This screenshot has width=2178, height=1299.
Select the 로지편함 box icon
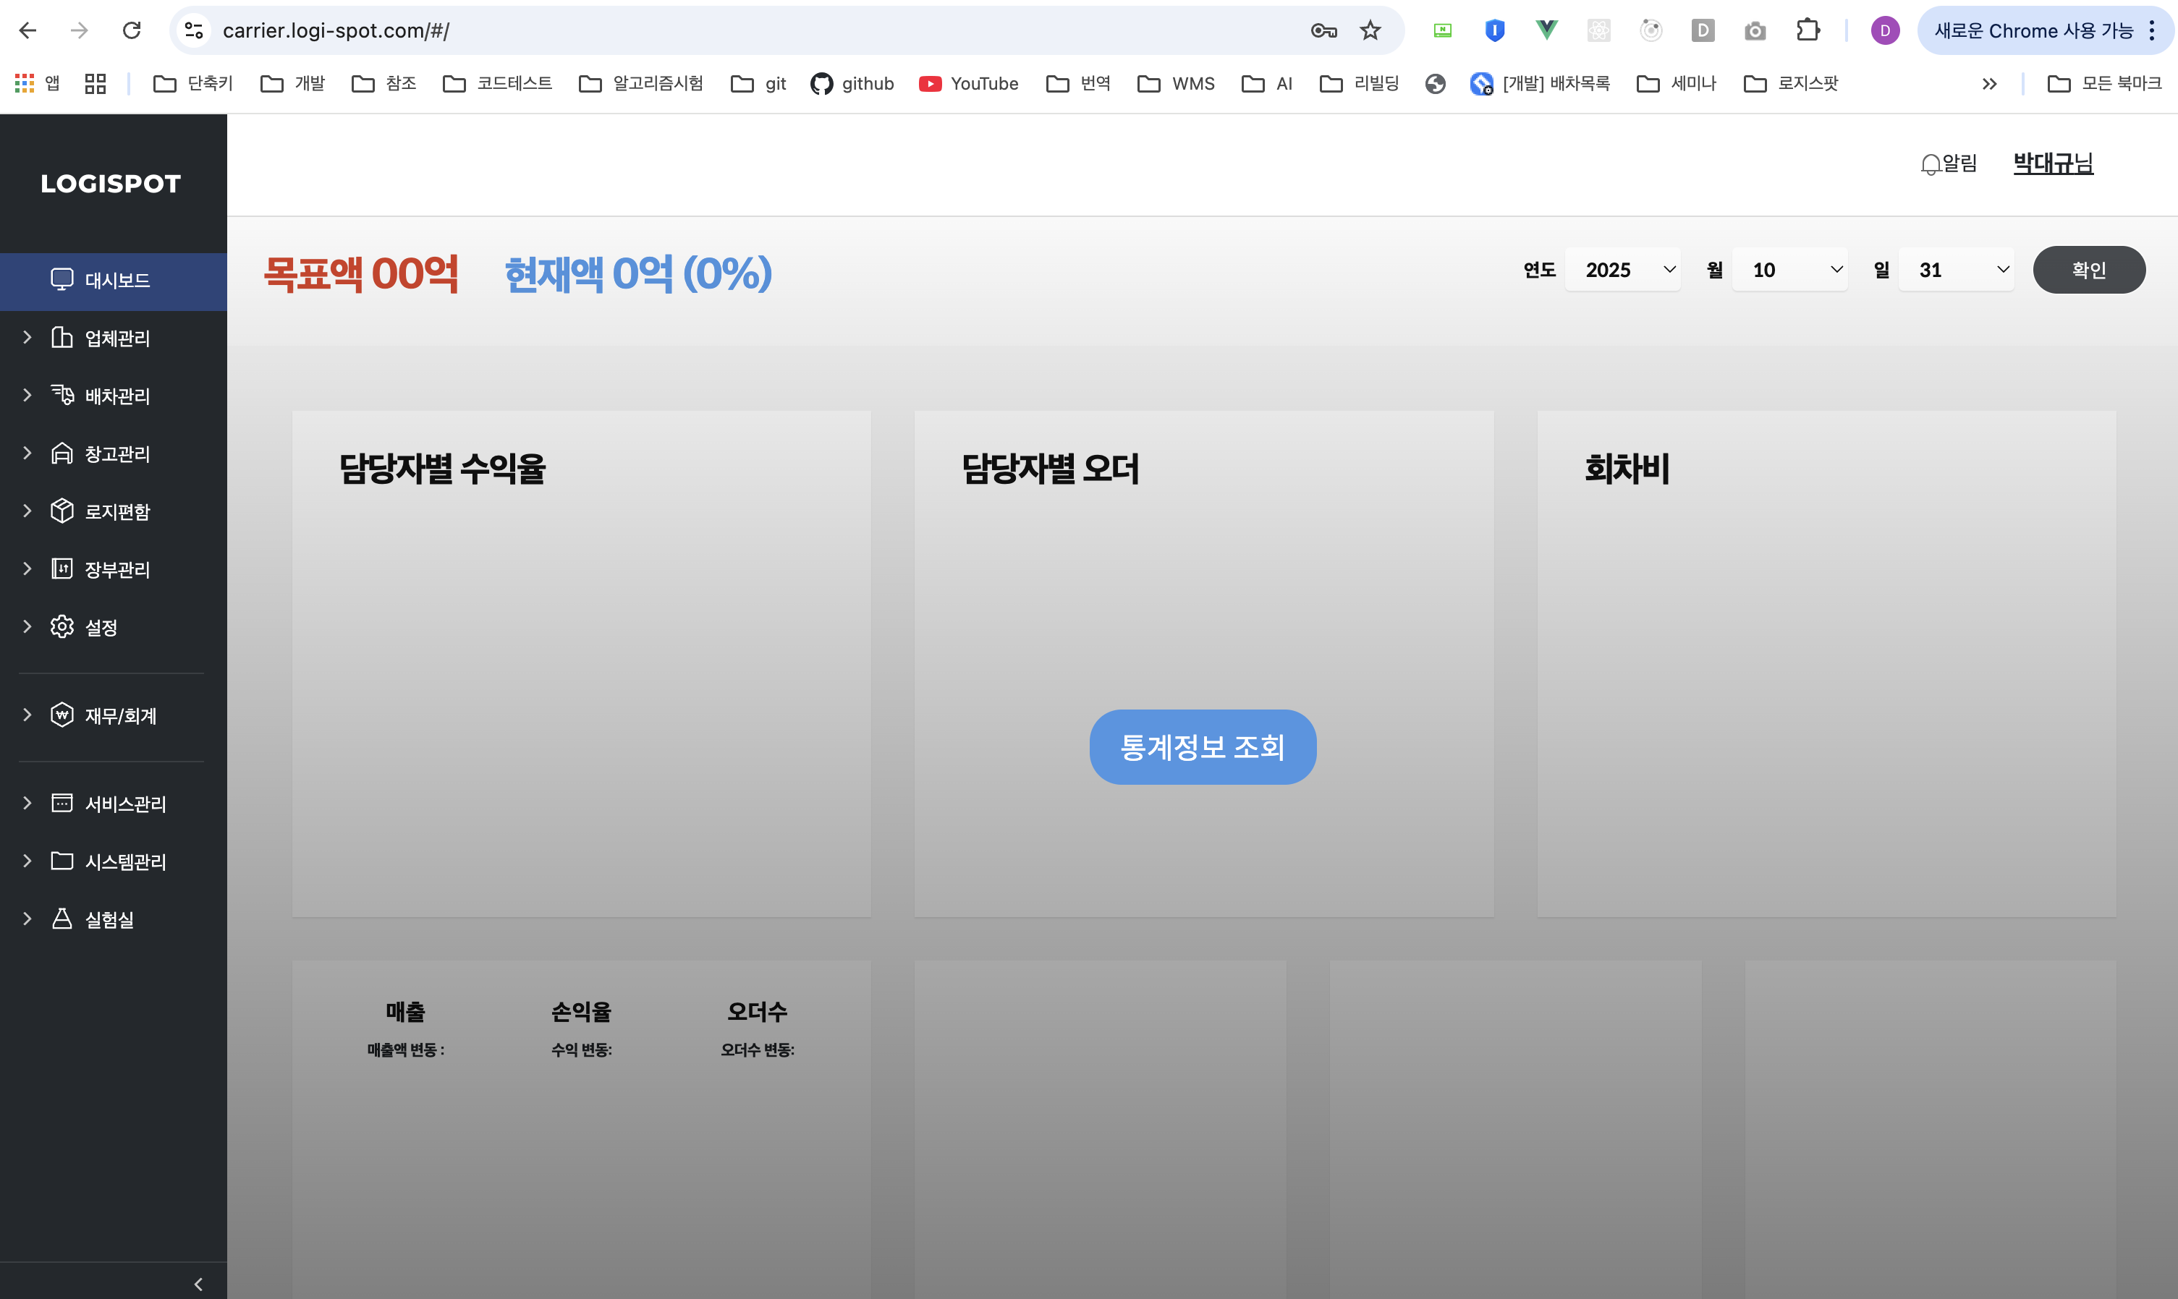pos(62,511)
